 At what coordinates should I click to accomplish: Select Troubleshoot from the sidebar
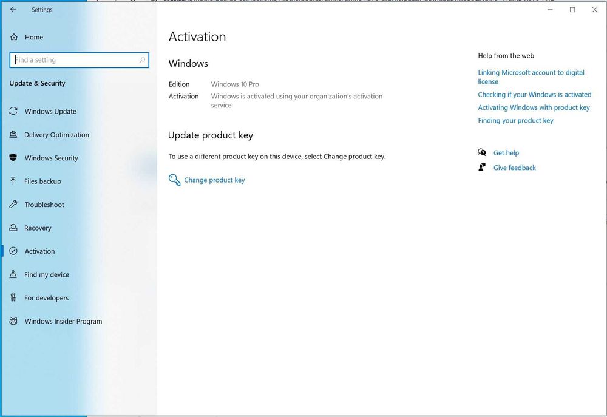(44, 205)
